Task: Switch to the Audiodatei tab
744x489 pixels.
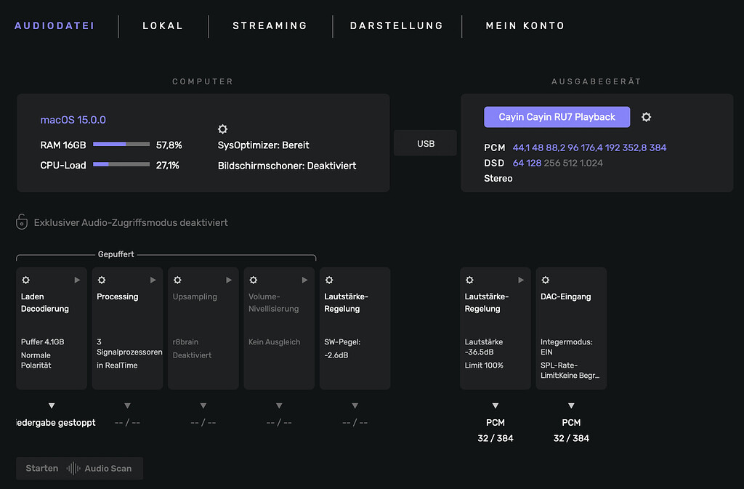Action: click(54, 25)
